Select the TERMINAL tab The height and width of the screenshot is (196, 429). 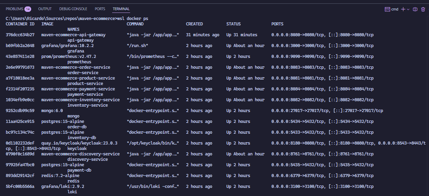(121, 9)
